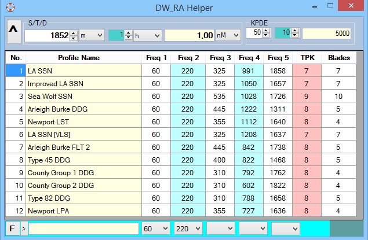Click the KPDE 10 value stepper arrows

click(x=296, y=33)
